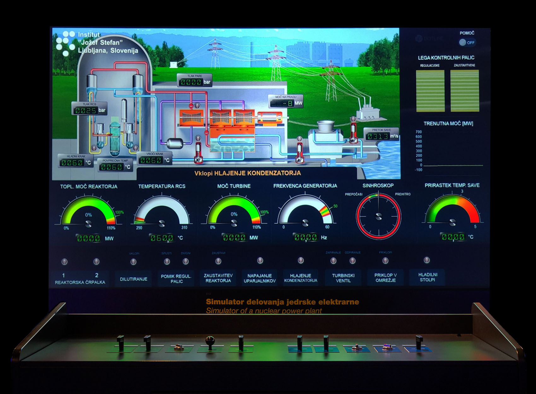Click the REGULACIJSKE control rods position bar
Image resolution: width=536 pixels, height=394 pixels.
tap(430, 91)
